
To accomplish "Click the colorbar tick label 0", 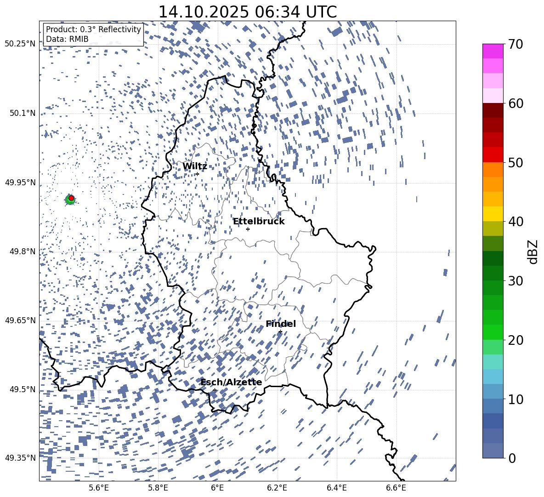I will click(x=511, y=458).
